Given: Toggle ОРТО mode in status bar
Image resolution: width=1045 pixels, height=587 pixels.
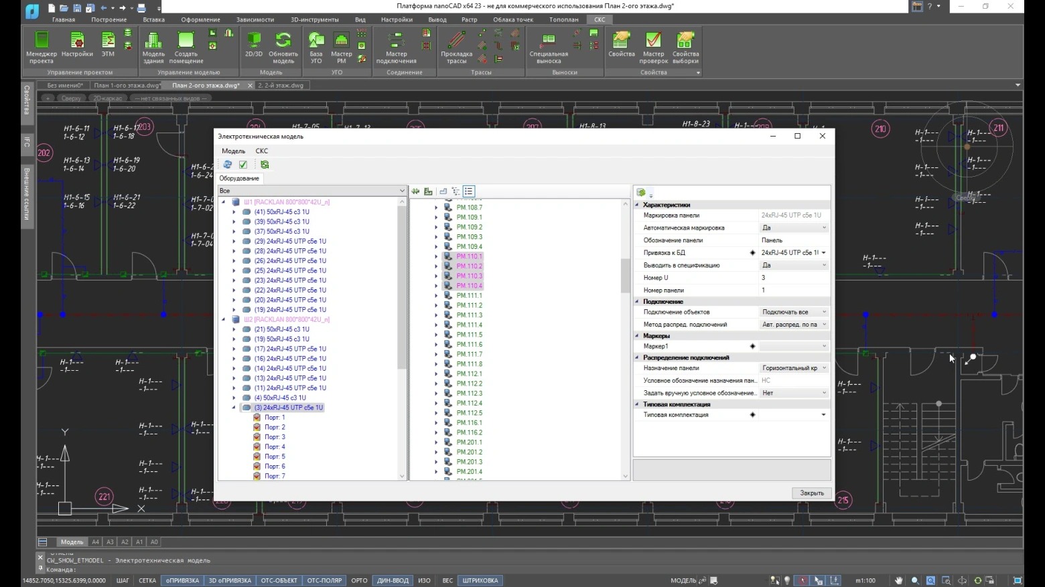Looking at the screenshot, I should click(x=359, y=580).
